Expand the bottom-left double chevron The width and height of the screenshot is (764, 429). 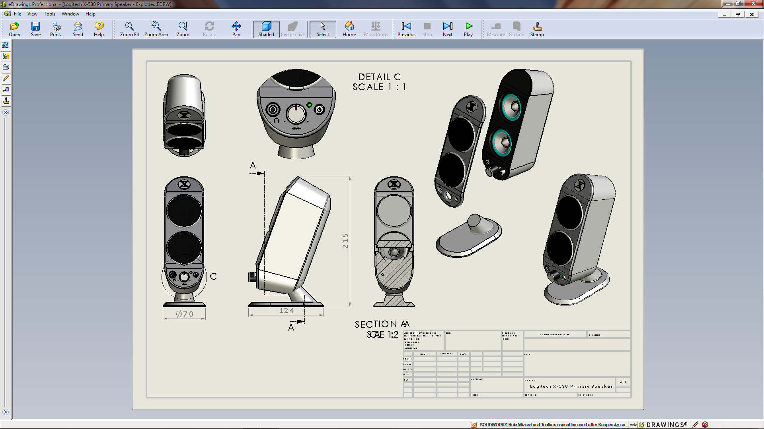[x=6, y=412]
